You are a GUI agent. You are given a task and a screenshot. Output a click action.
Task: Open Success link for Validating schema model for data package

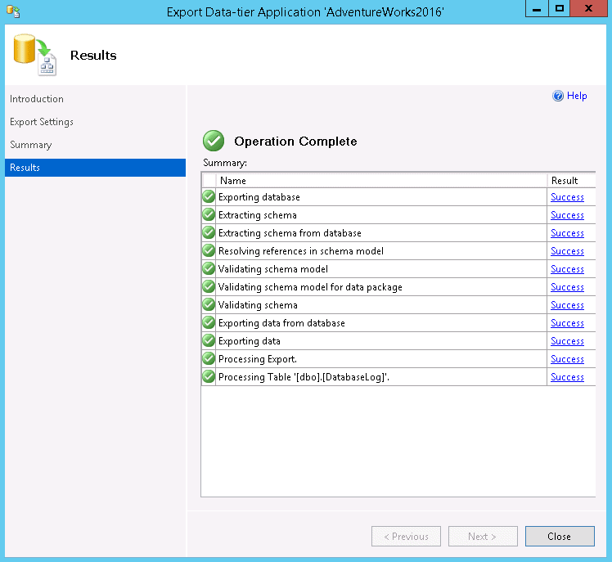567,287
